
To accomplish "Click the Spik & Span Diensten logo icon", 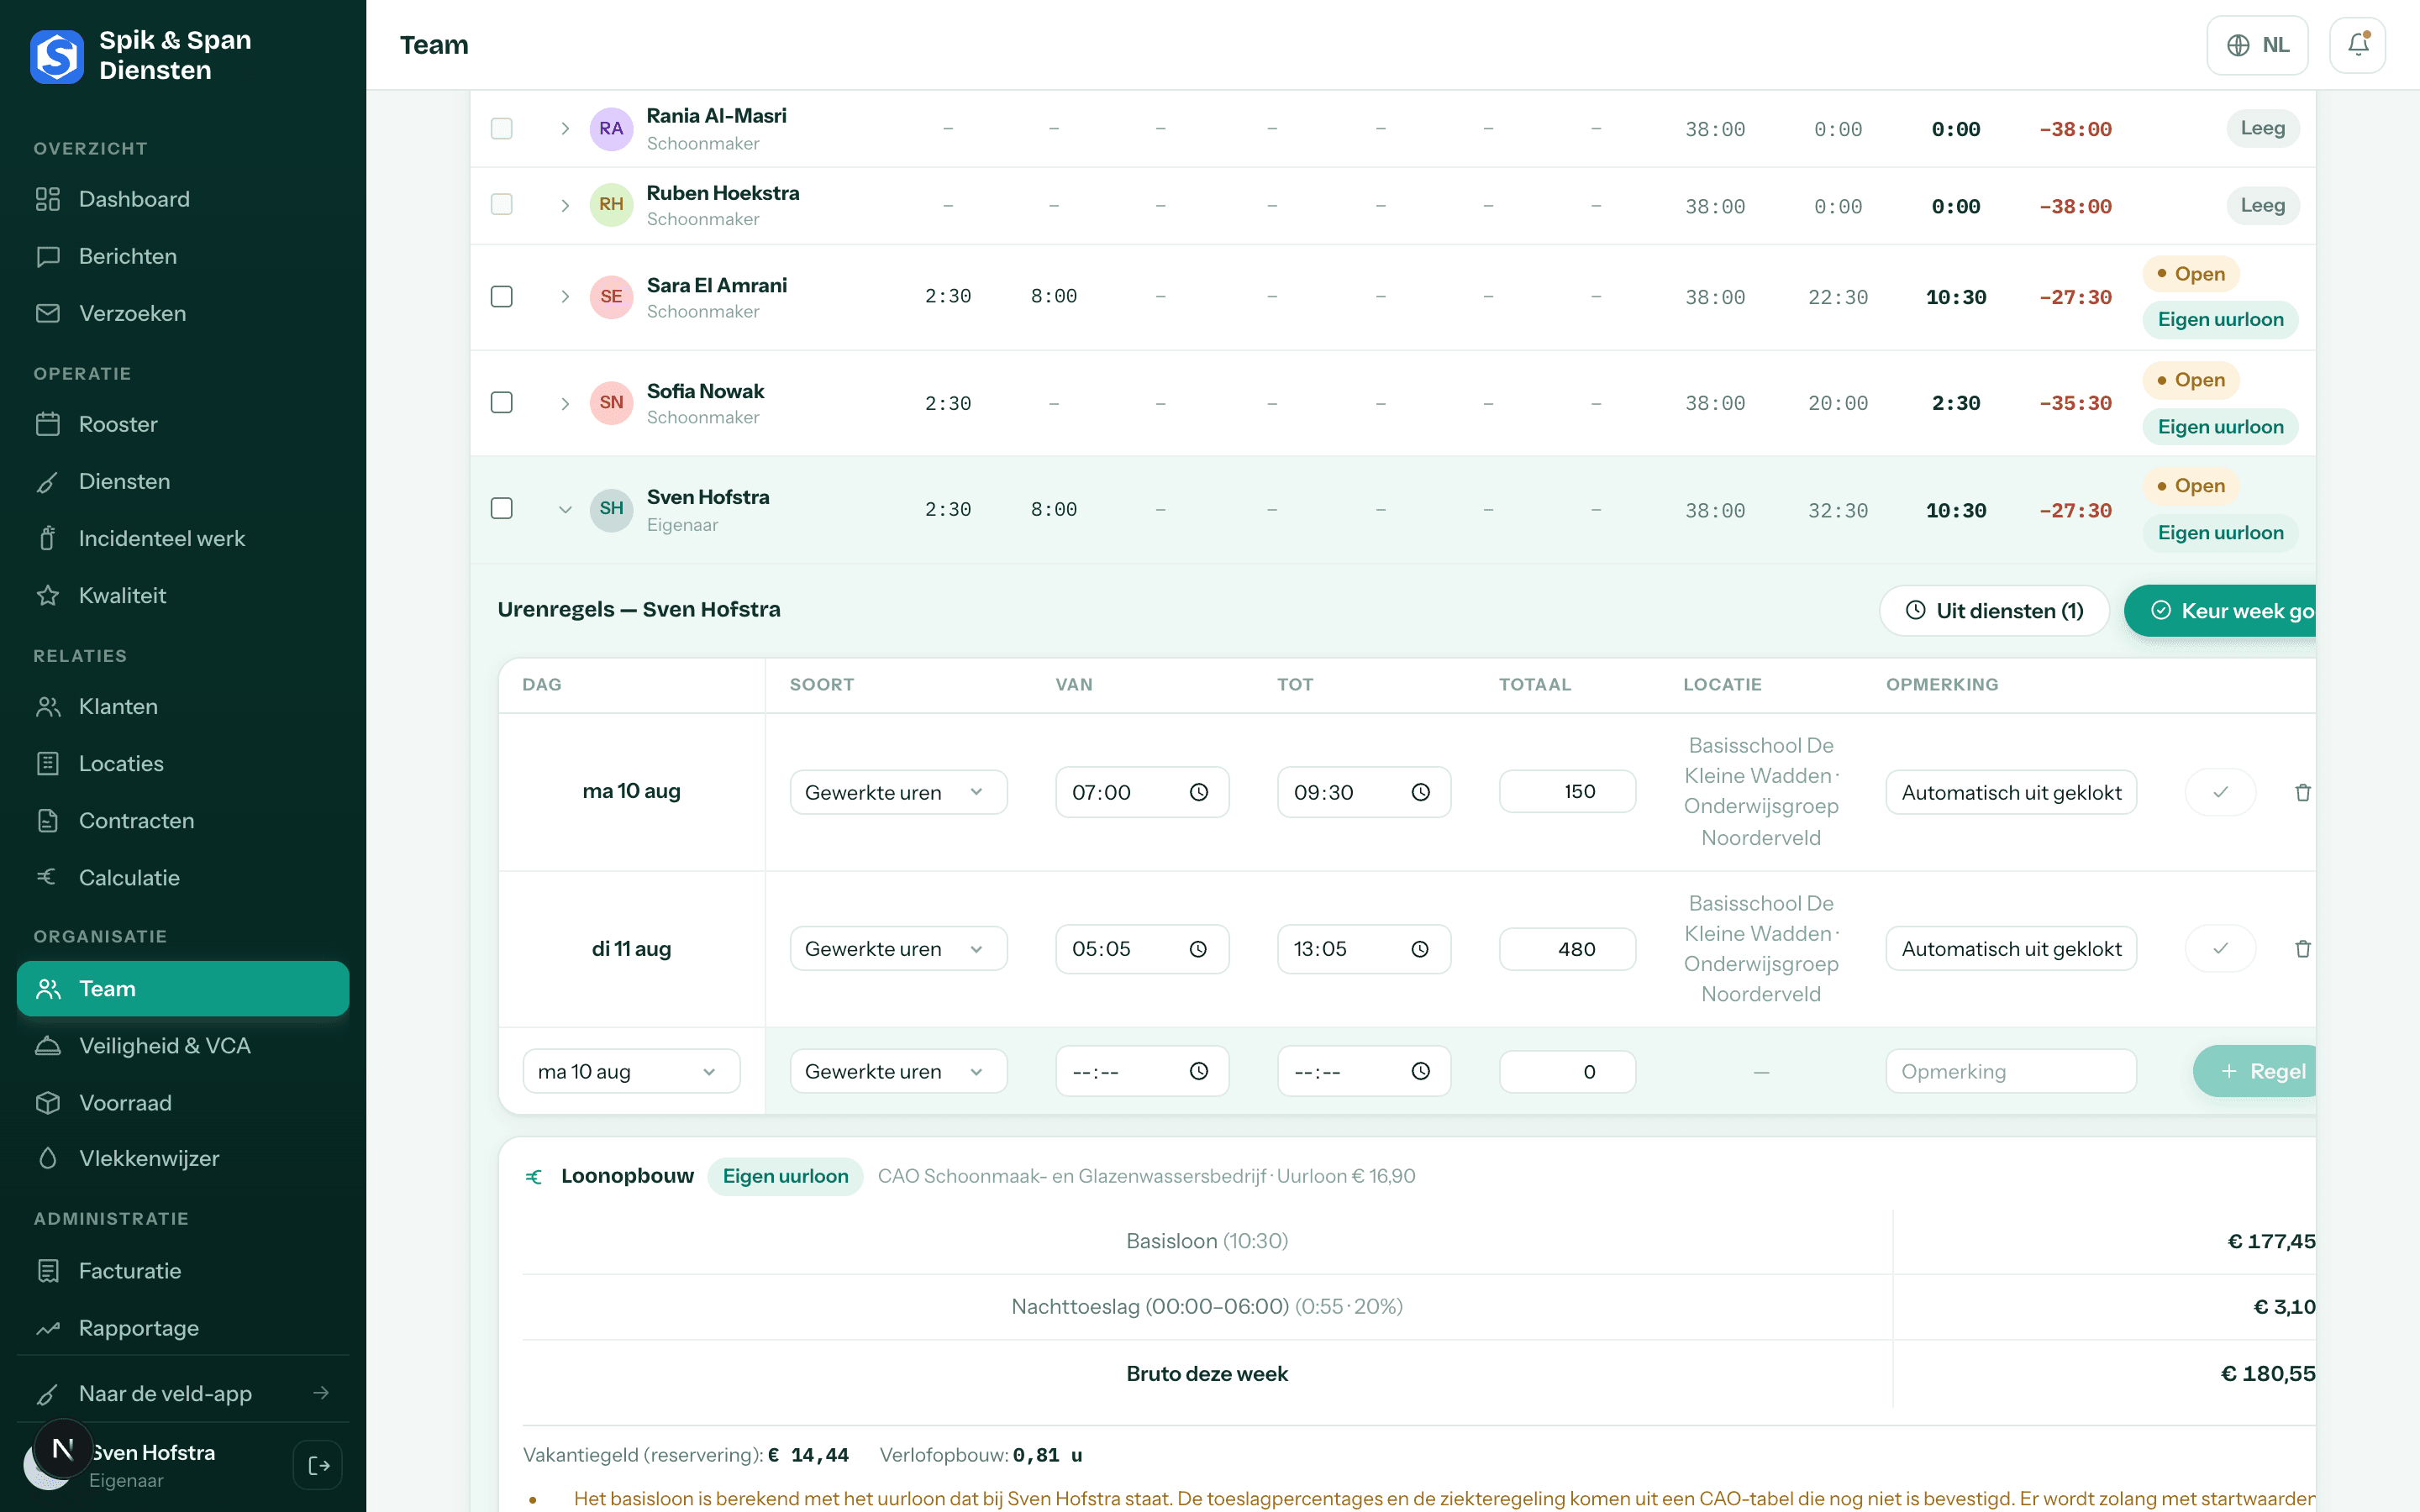I will tap(56, 56).
